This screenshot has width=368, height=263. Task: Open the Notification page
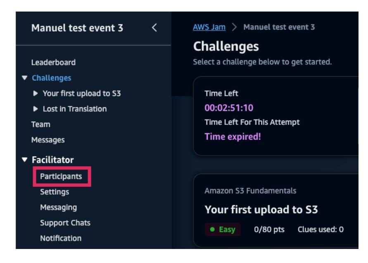point(60,238)
